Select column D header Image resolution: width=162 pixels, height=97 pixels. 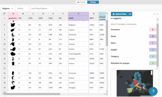tap(43, 14)
